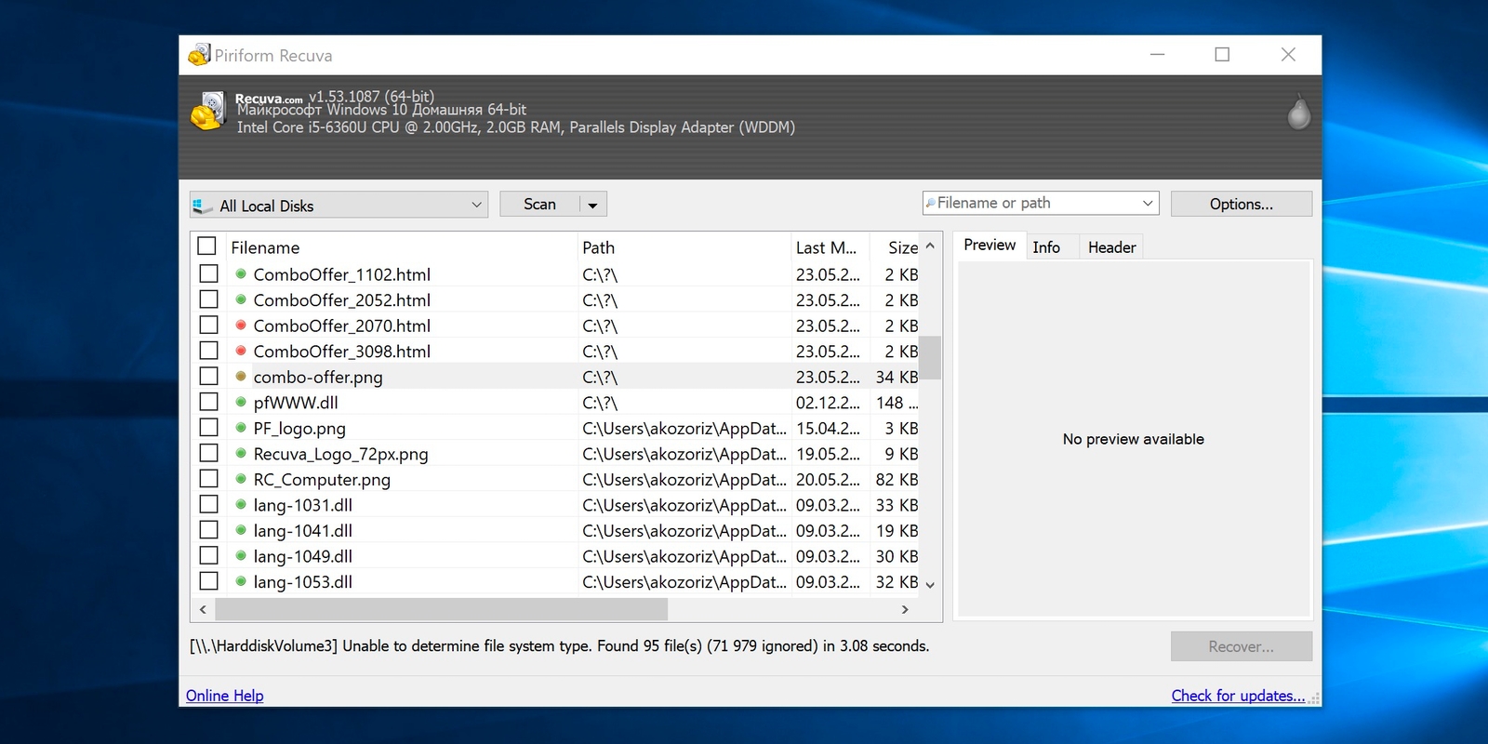Screen dimensions: 1488x744
Task: Click the file list scroll up arrow
Action: click(x=930, y=246)
